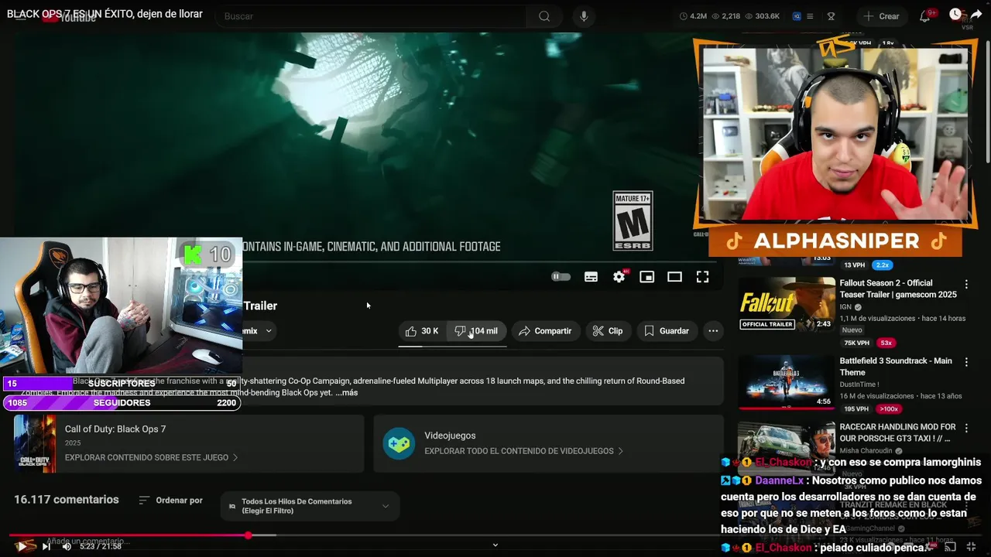991x557 pixels.
Task: Open the list icon beside blue extension
Action: (x=810, y=16)
